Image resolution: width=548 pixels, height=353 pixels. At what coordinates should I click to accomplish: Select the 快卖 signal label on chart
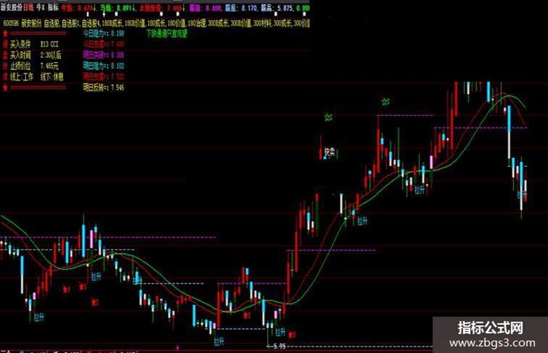point(329,152)
